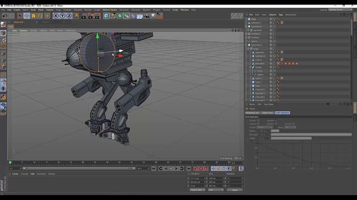Toggle enable checkmark for Symmetry.4 row
357x200 pixels.
[274, 27]
